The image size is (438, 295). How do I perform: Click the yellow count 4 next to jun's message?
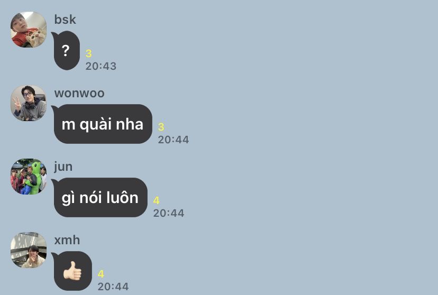156,200
